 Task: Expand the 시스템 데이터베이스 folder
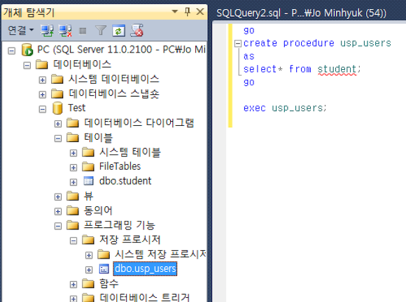(43, 80)
